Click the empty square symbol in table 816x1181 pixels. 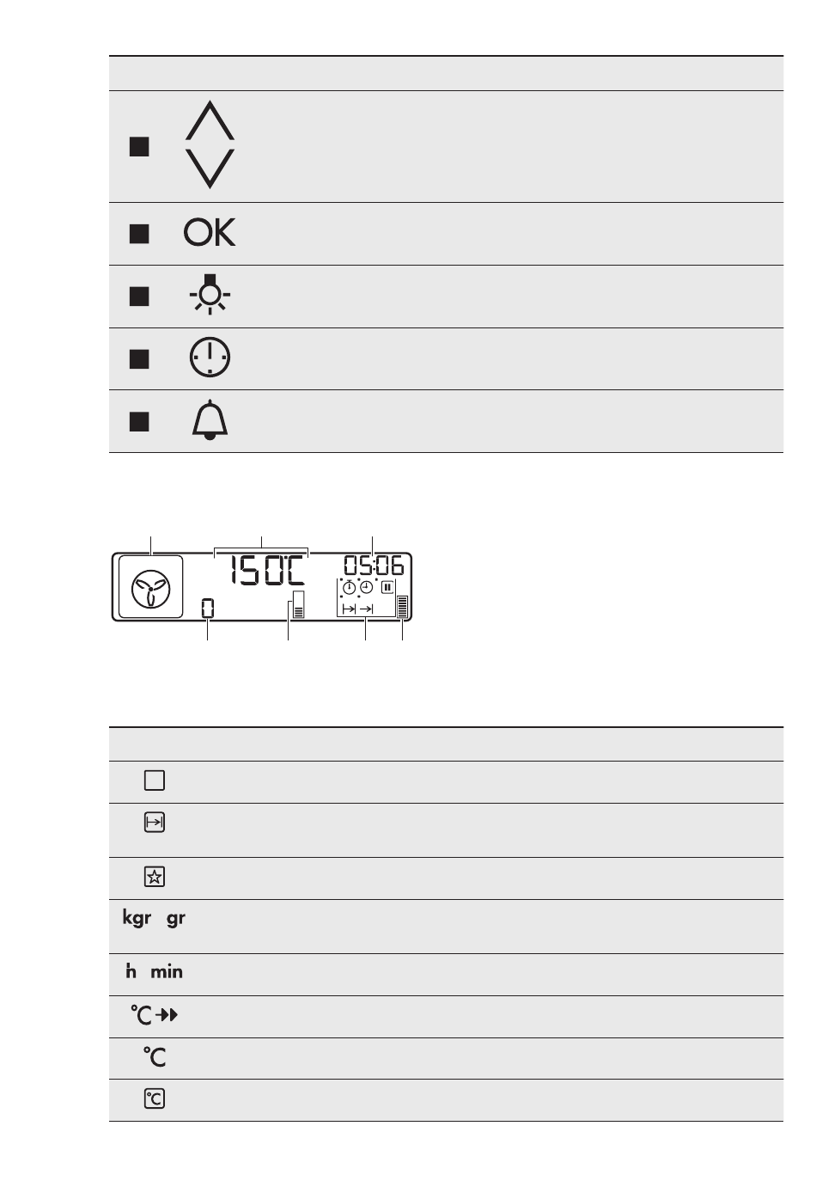pos(155,780)
